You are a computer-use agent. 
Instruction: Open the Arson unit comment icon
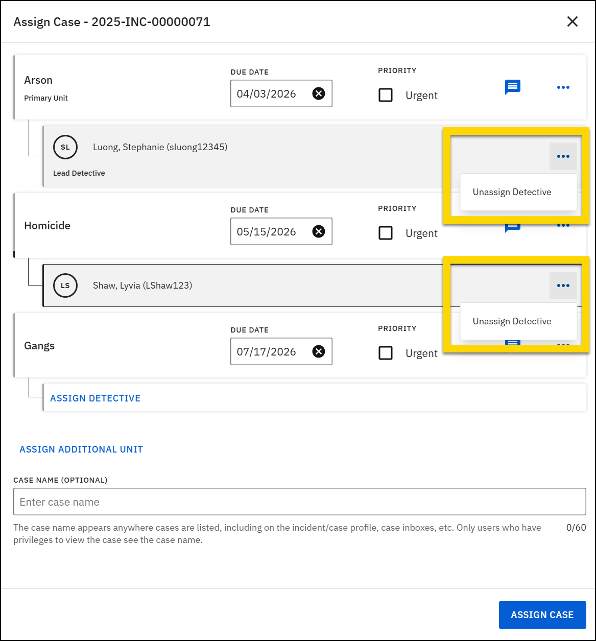512,87
